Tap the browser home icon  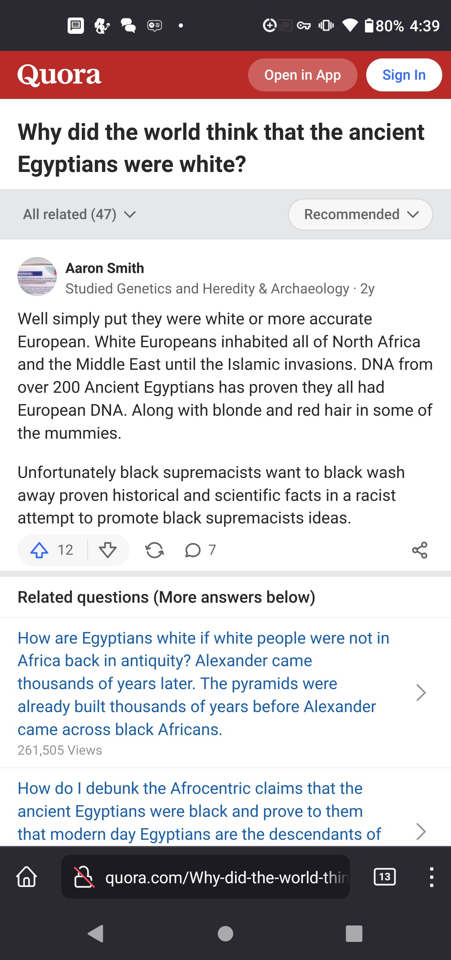(27, 877)
